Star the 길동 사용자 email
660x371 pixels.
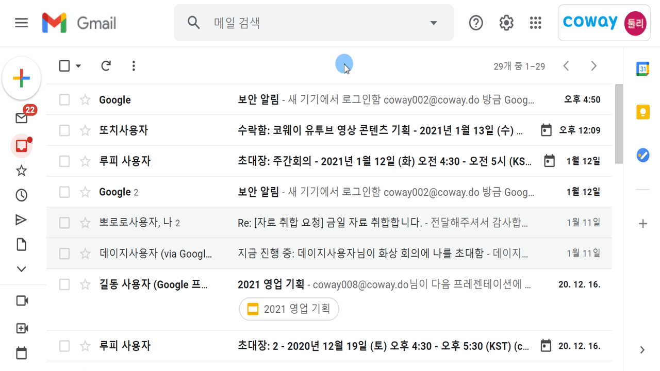coord(85,284)
